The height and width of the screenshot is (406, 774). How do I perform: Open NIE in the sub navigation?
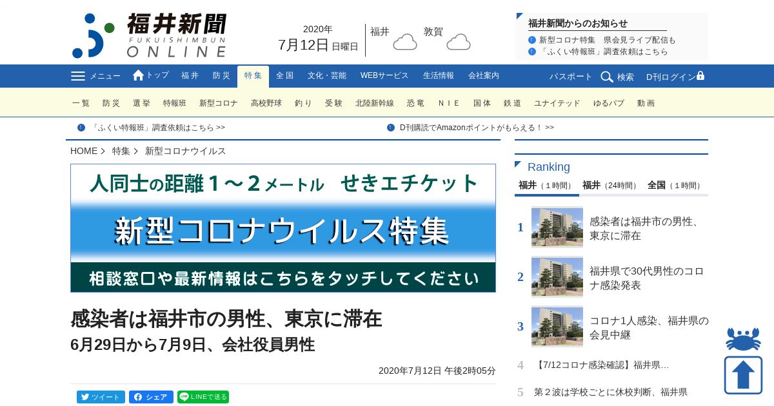click(449, 103)
